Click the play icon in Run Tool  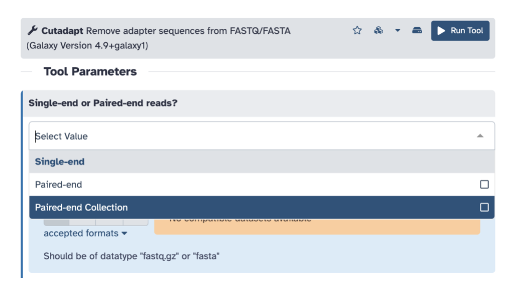tap(441, 31)
